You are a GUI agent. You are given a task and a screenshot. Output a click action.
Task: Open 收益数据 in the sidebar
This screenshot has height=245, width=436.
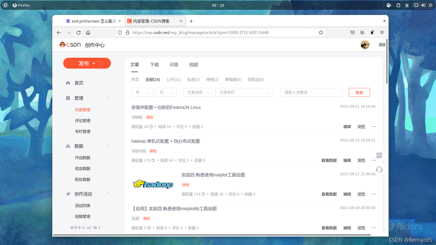click(83, 169)
